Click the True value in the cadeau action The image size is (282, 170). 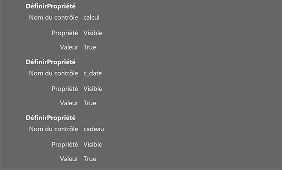(90, 159)
